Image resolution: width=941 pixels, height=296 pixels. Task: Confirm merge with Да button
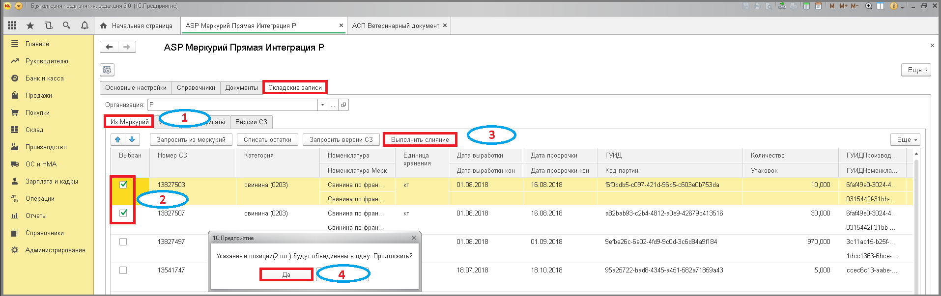pos(286,274)
